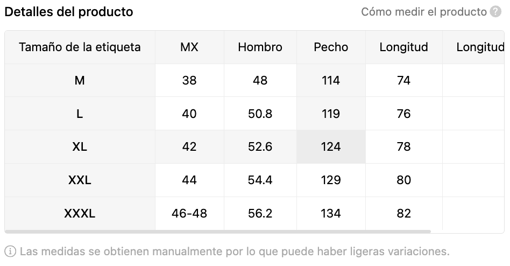Click the question mark help icon
The image size is (510, 266).
pos(495,12)
